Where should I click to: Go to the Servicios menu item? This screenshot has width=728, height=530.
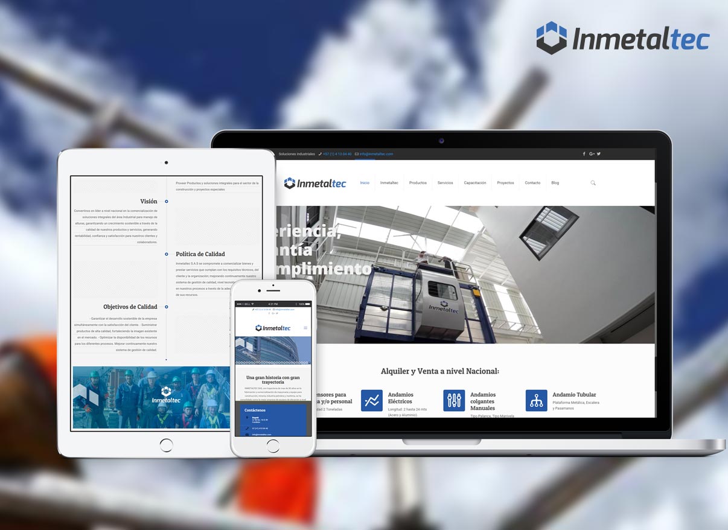(x=445, y=183)
